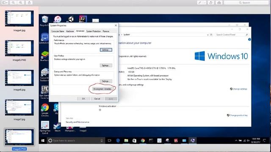Screen dimensions: 271x152
Task: Open User Profiles Settings button
Action: (x=106, y=65)
